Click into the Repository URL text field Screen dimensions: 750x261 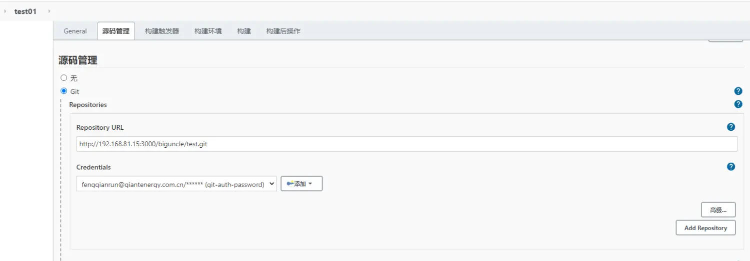406,145
